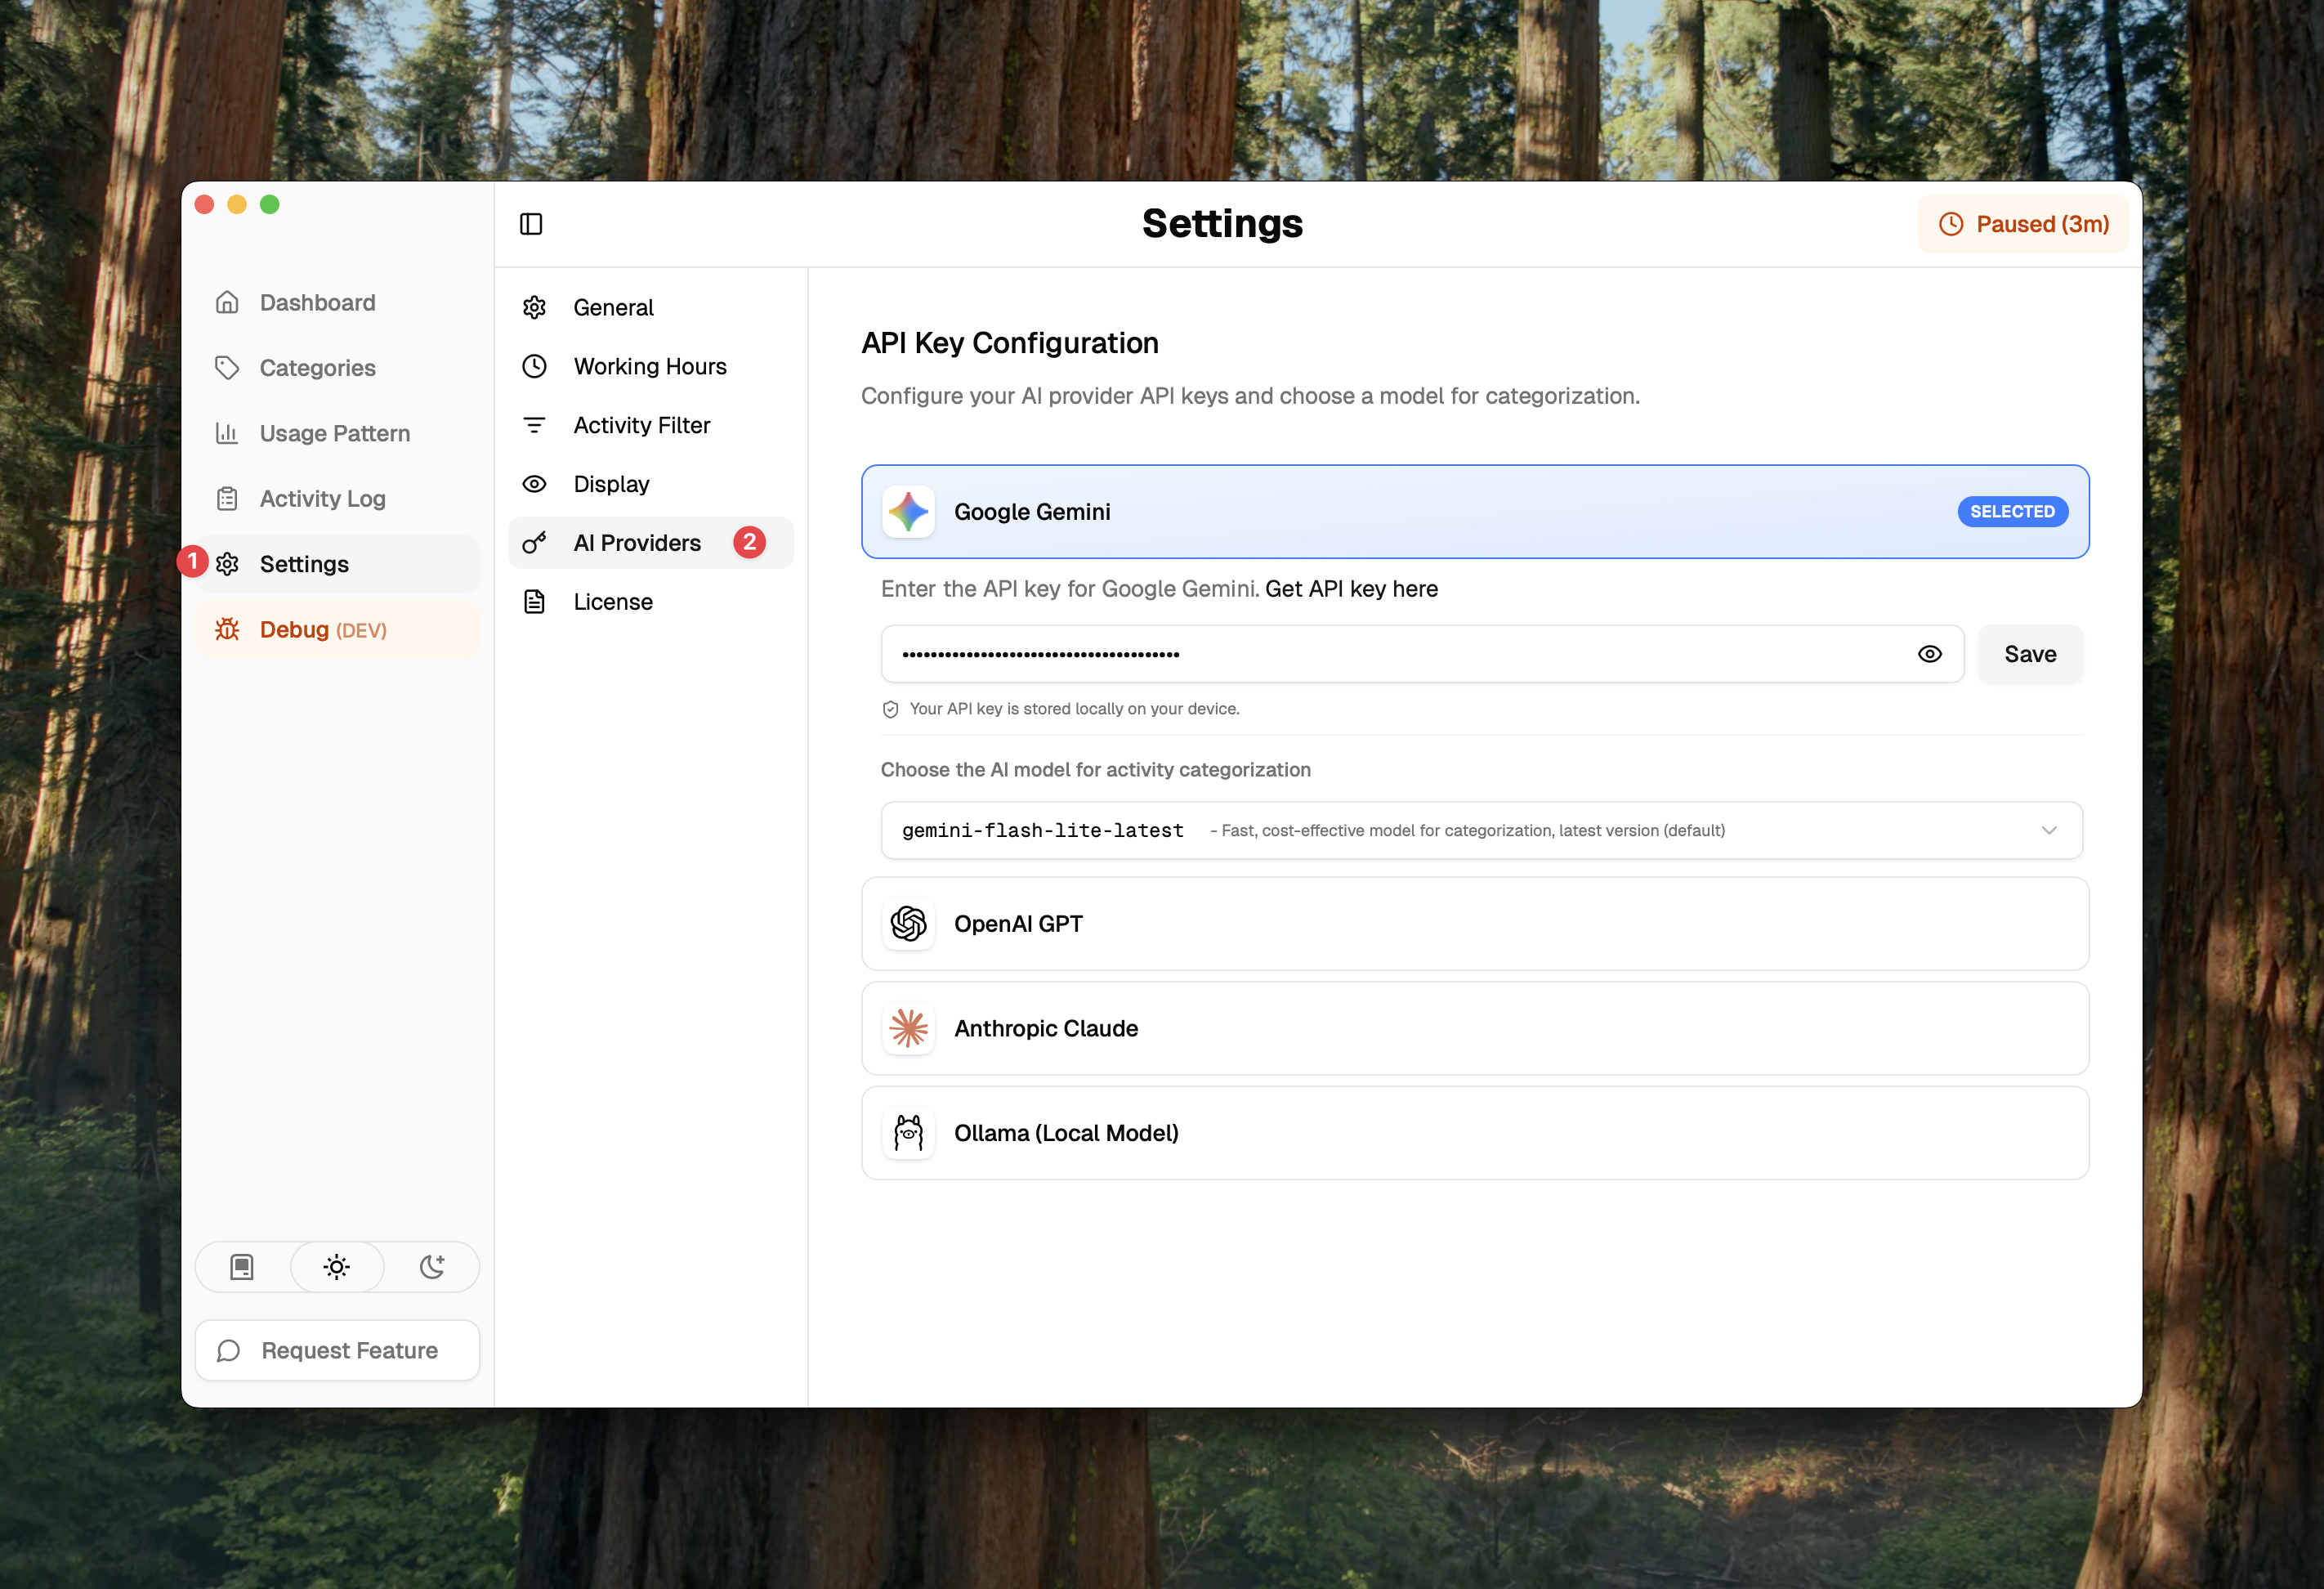Image resolution: width=2324 pixels, height=1589 pixels.
Task: Expand the Anthropic Claude provider card
Action: 1474,1028
